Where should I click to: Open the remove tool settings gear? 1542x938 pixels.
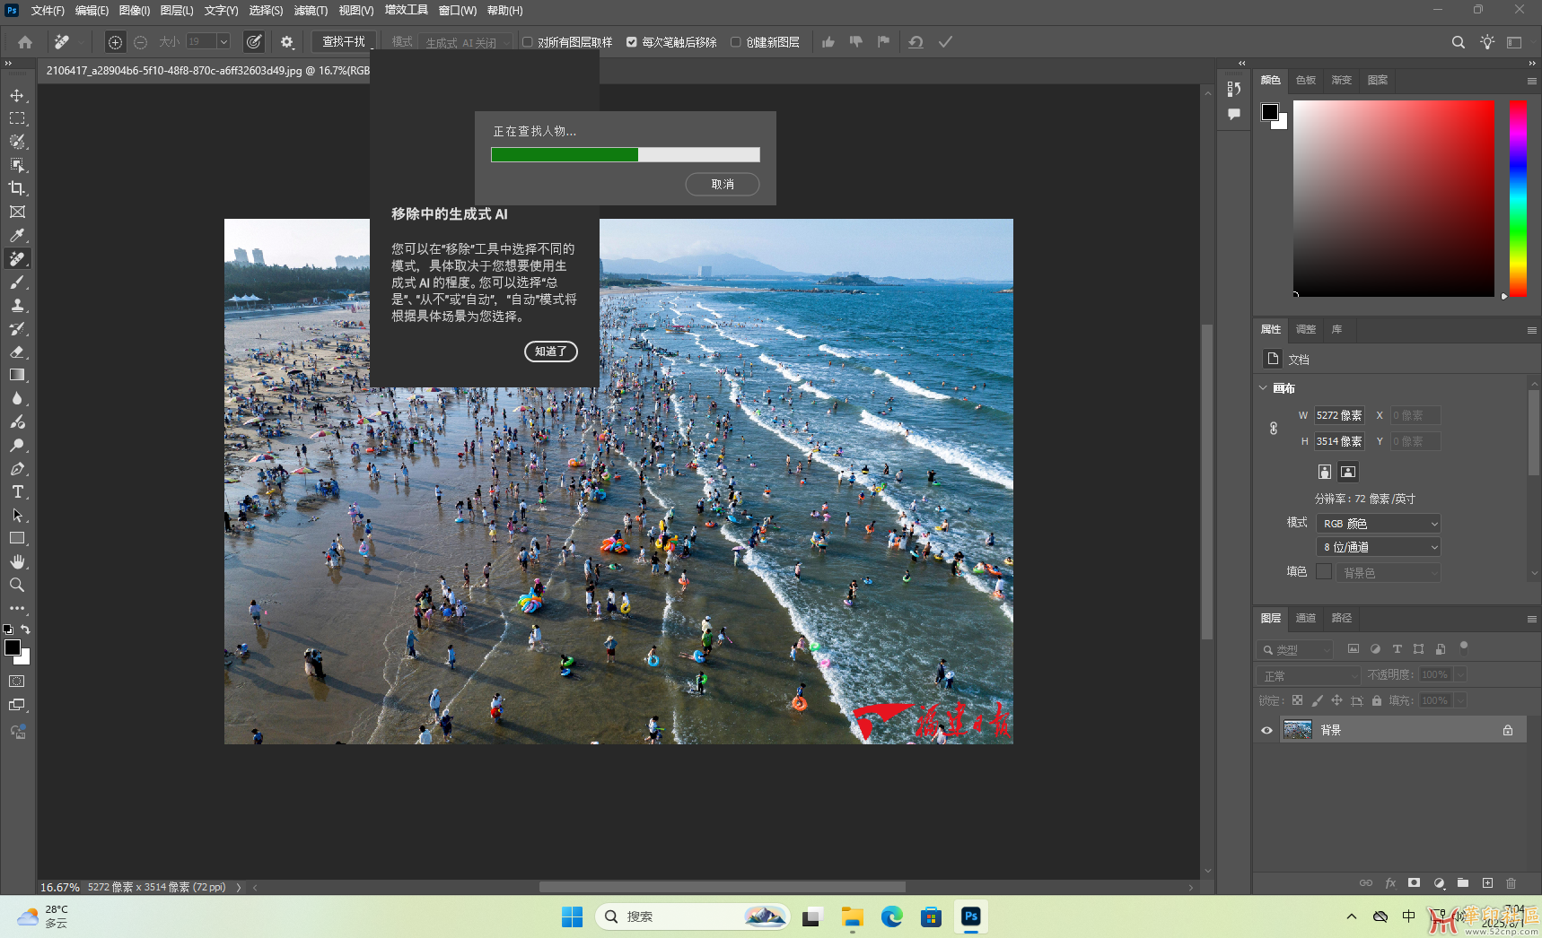pyautogui.click(x=287, y=42)
